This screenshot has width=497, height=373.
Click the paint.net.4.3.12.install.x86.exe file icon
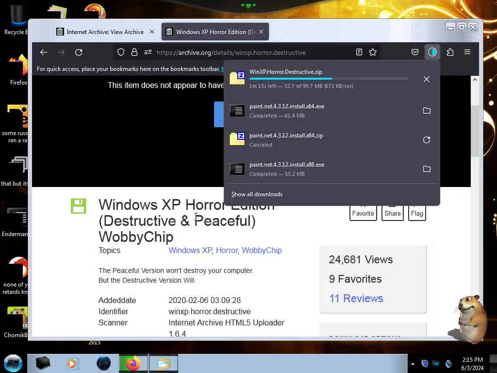(x=237, y=169)
